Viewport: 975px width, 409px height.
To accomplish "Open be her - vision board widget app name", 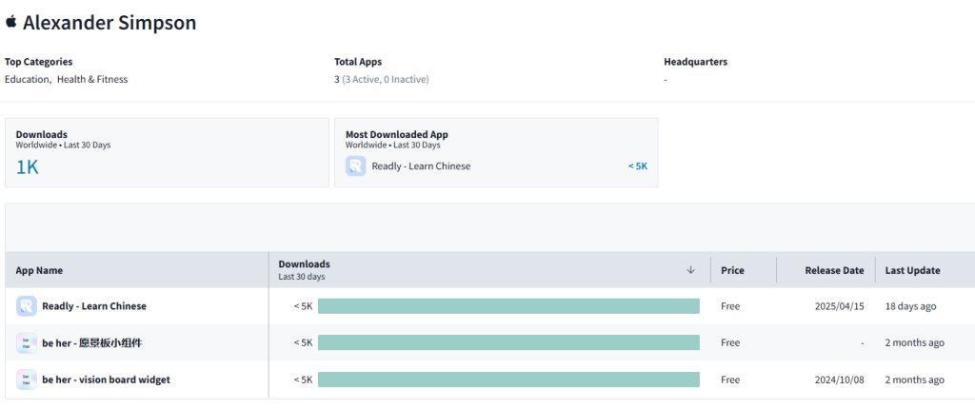I will (106, 380).
